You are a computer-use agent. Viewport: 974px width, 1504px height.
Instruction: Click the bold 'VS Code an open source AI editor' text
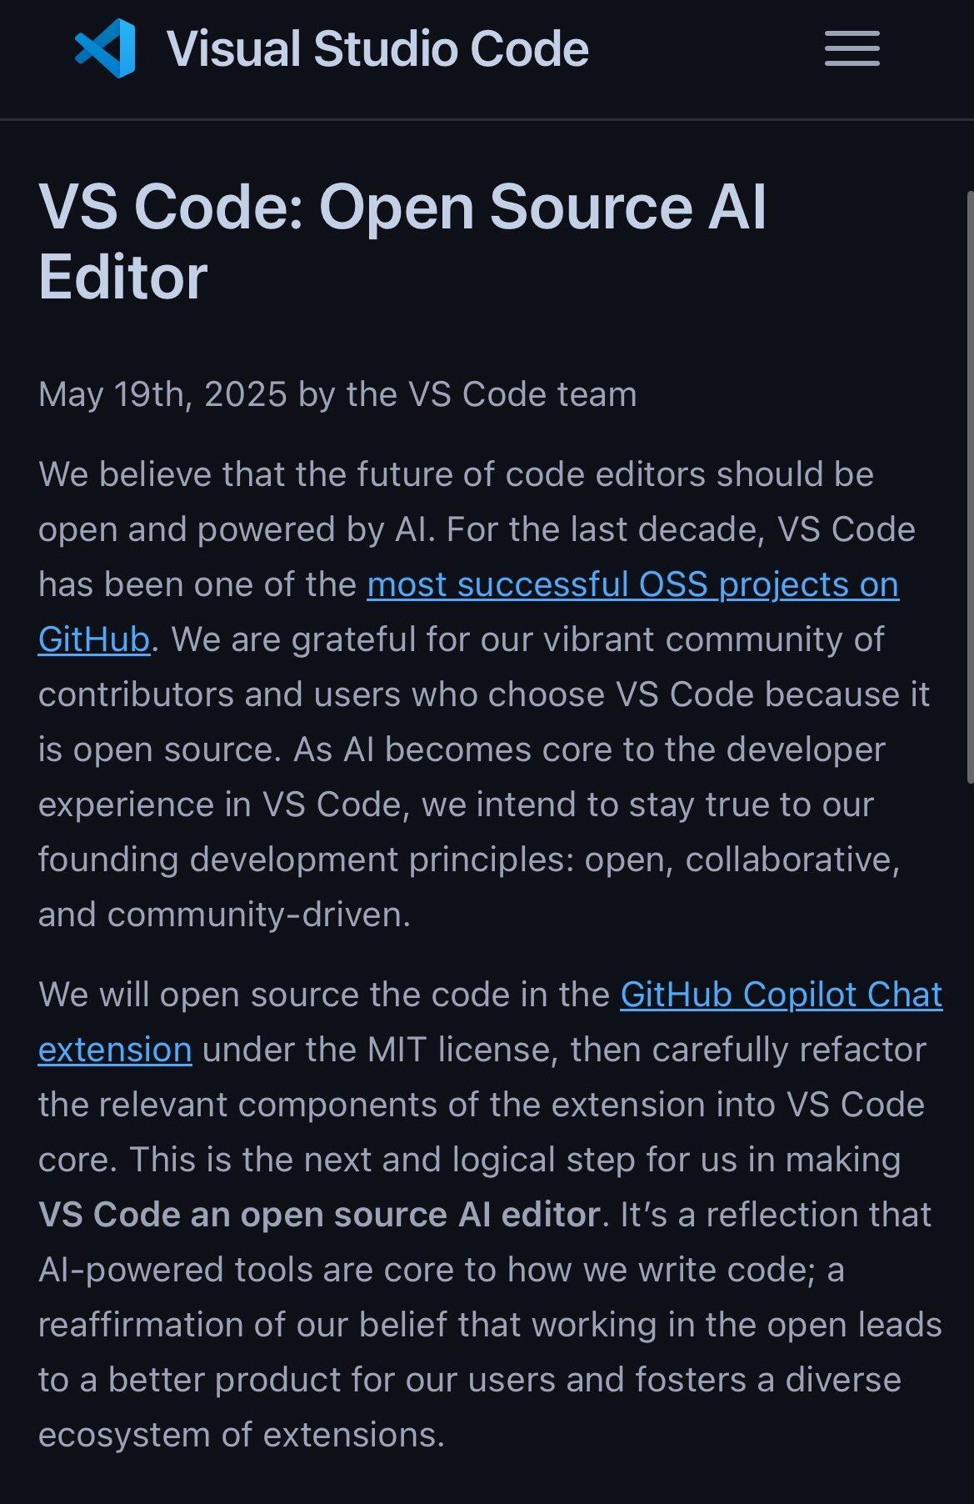[x=319, y=1215]
